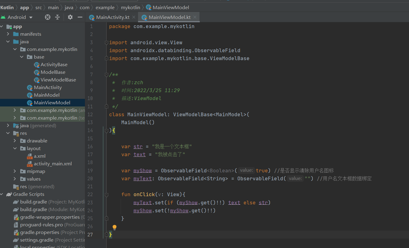Click the Select Opened File target icon
This screenshot has width=409, height=248.
click(47, 17)
